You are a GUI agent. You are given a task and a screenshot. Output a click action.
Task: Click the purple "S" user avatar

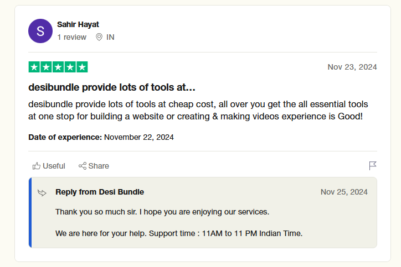[x=40, y=31]
